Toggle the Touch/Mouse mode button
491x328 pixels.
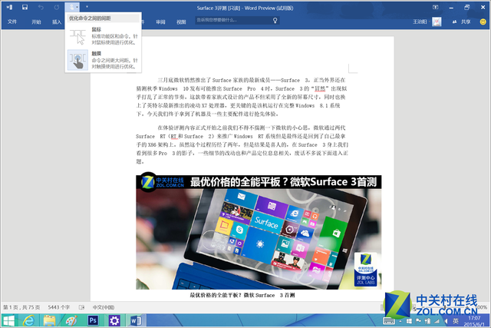coord(72,7)
